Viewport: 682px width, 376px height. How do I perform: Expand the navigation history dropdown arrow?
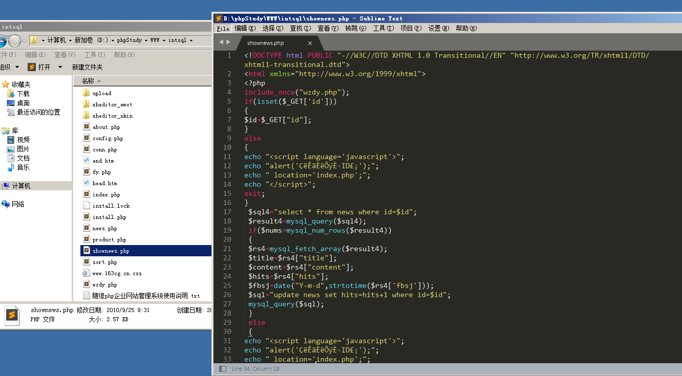[24, 41]
